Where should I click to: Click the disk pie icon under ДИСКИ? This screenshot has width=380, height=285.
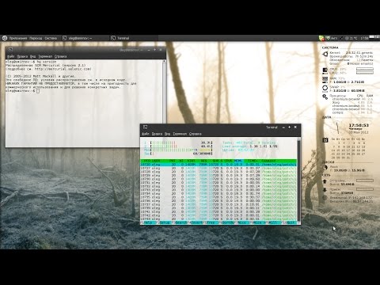(325, 168)
